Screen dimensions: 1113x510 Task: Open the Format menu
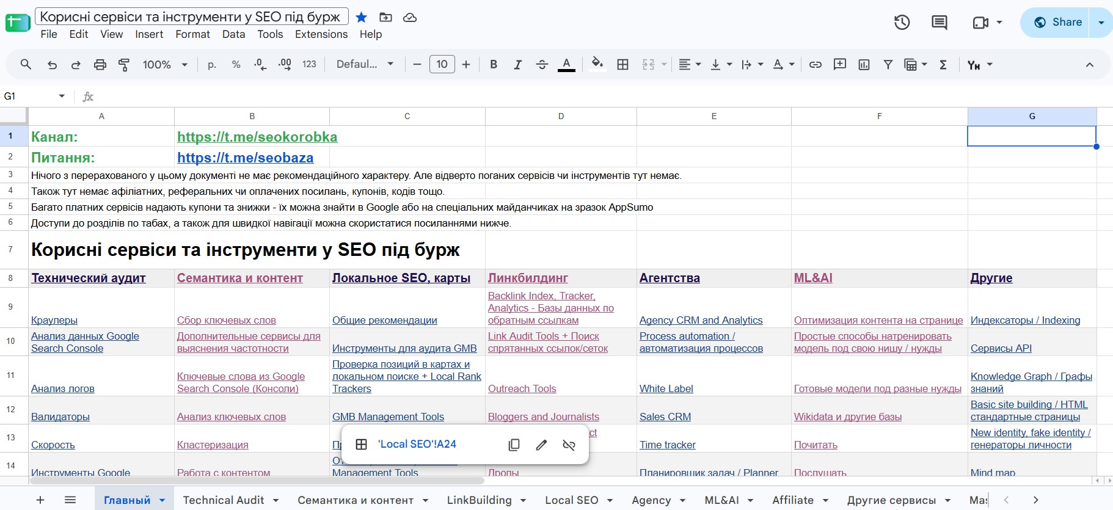(x=192, y=34)
